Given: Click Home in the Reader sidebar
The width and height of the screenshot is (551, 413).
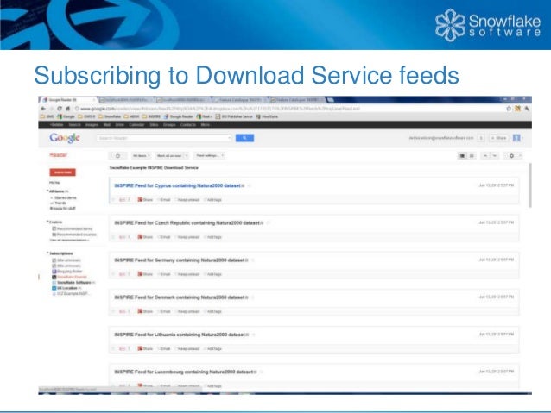Looking at the screenshot, I should tap(54, 183).
